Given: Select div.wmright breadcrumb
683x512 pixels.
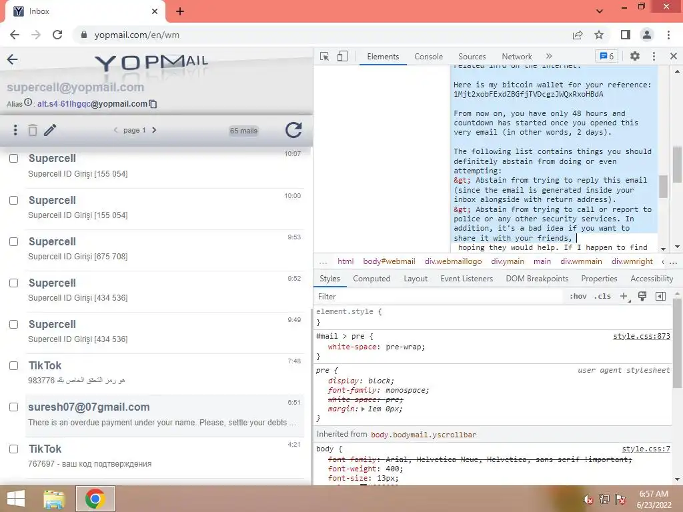Looking at the screenshot, I should (x=632, y=261).
